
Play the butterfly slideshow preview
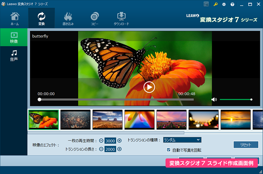click(149, 87)
